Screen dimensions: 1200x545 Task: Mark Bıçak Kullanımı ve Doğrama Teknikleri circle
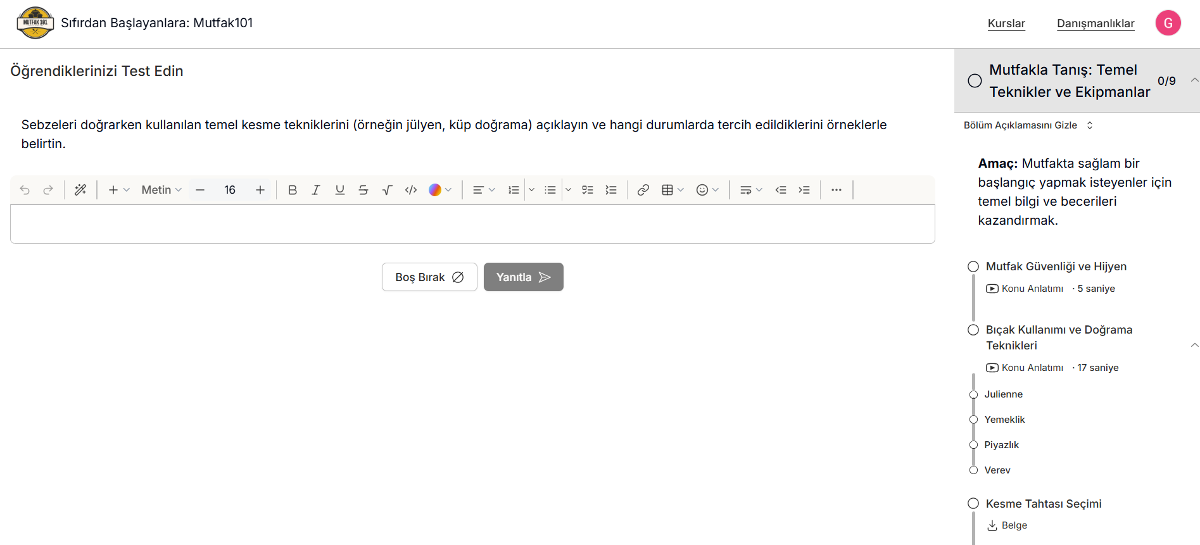pos(973,330)
